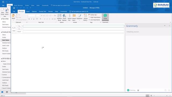The image size is (172, 97).
Task: Create a New Email in Outlook main window
Action: click(2, 12)
